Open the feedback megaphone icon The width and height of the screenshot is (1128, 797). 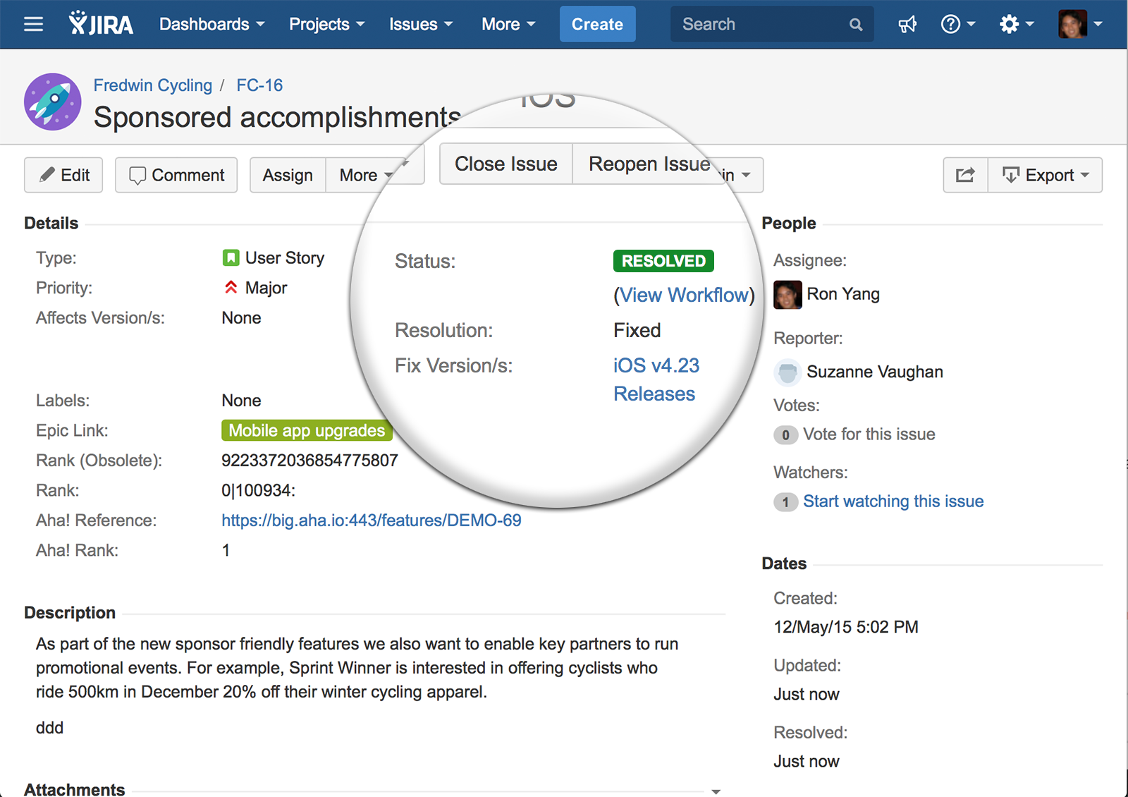click(x=907, y=25)
